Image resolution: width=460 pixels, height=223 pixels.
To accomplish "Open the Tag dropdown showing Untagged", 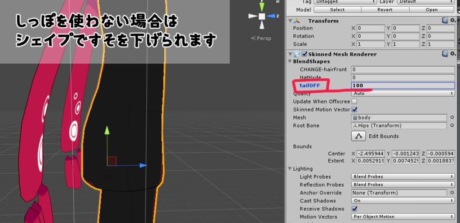I will coord(345,1).
